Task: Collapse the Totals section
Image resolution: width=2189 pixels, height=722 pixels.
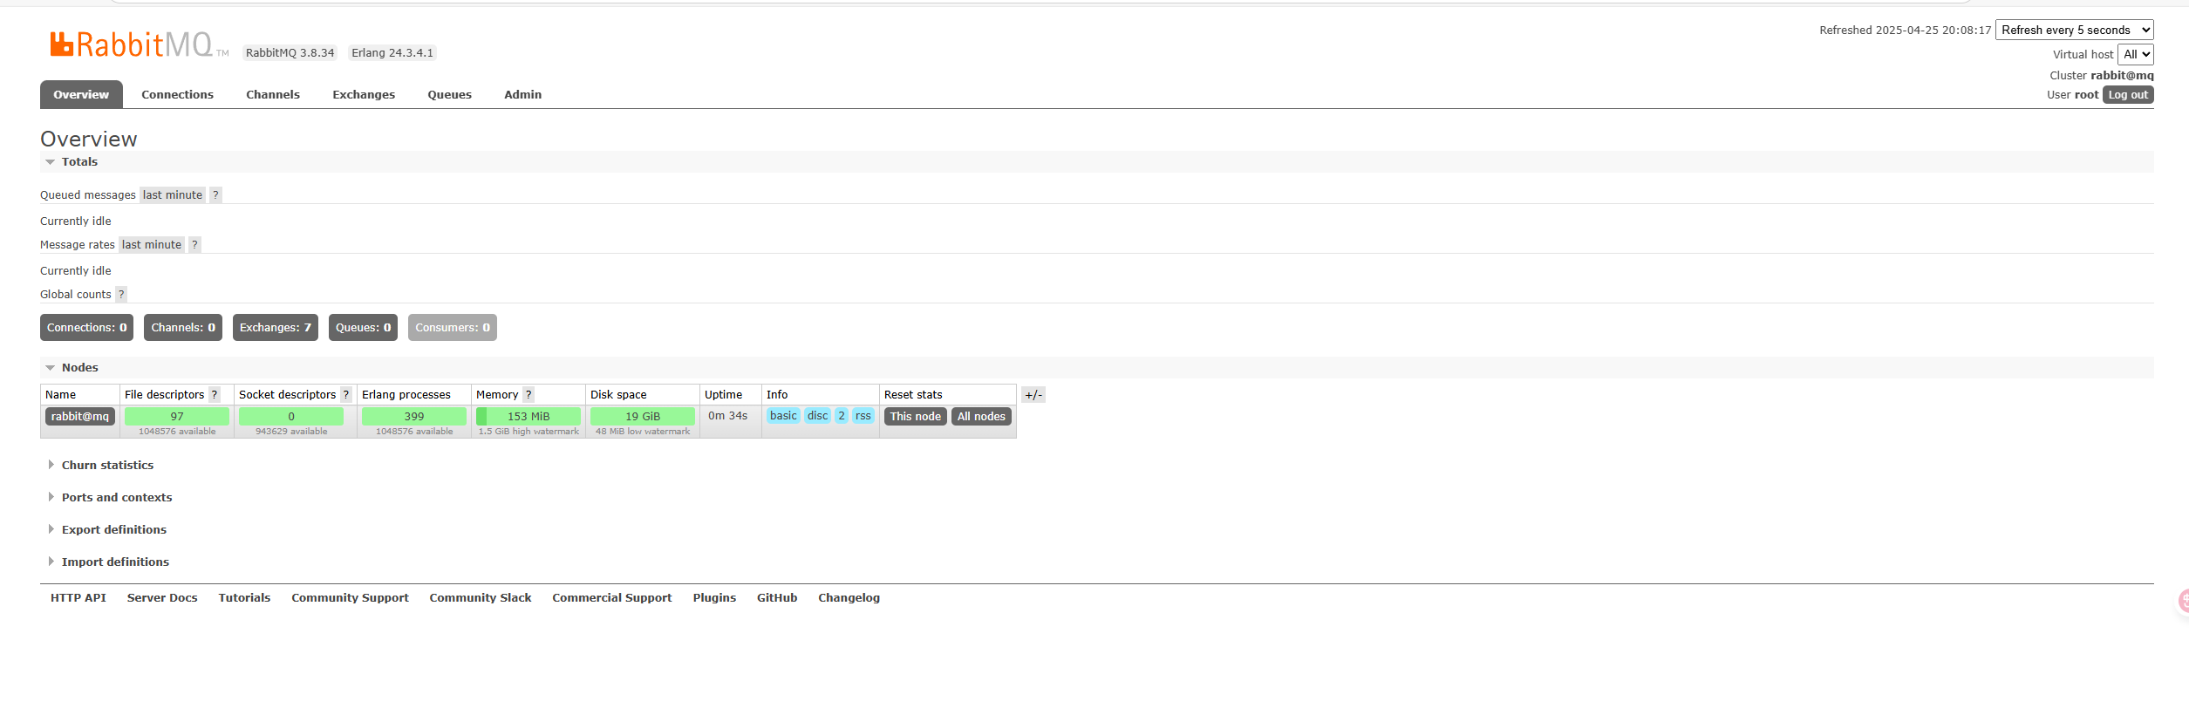Action: (79, 162)
